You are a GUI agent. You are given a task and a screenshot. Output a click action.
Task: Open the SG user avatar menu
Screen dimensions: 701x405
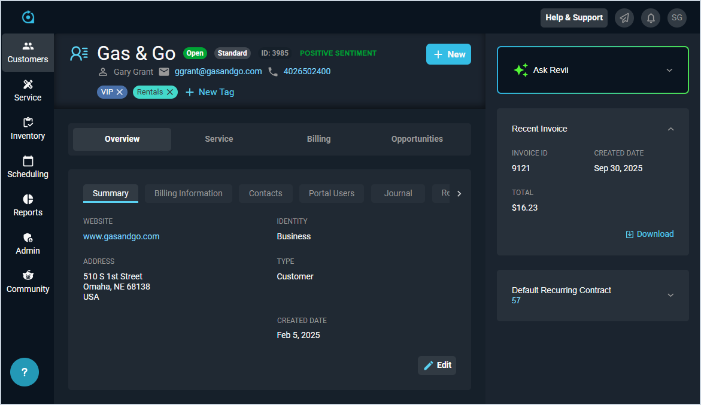point(677,18)
